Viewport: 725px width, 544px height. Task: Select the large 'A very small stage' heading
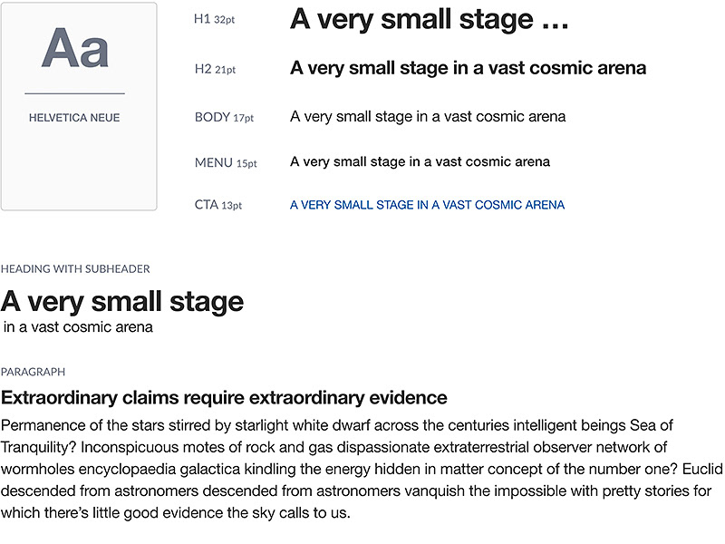pos(122,303)
